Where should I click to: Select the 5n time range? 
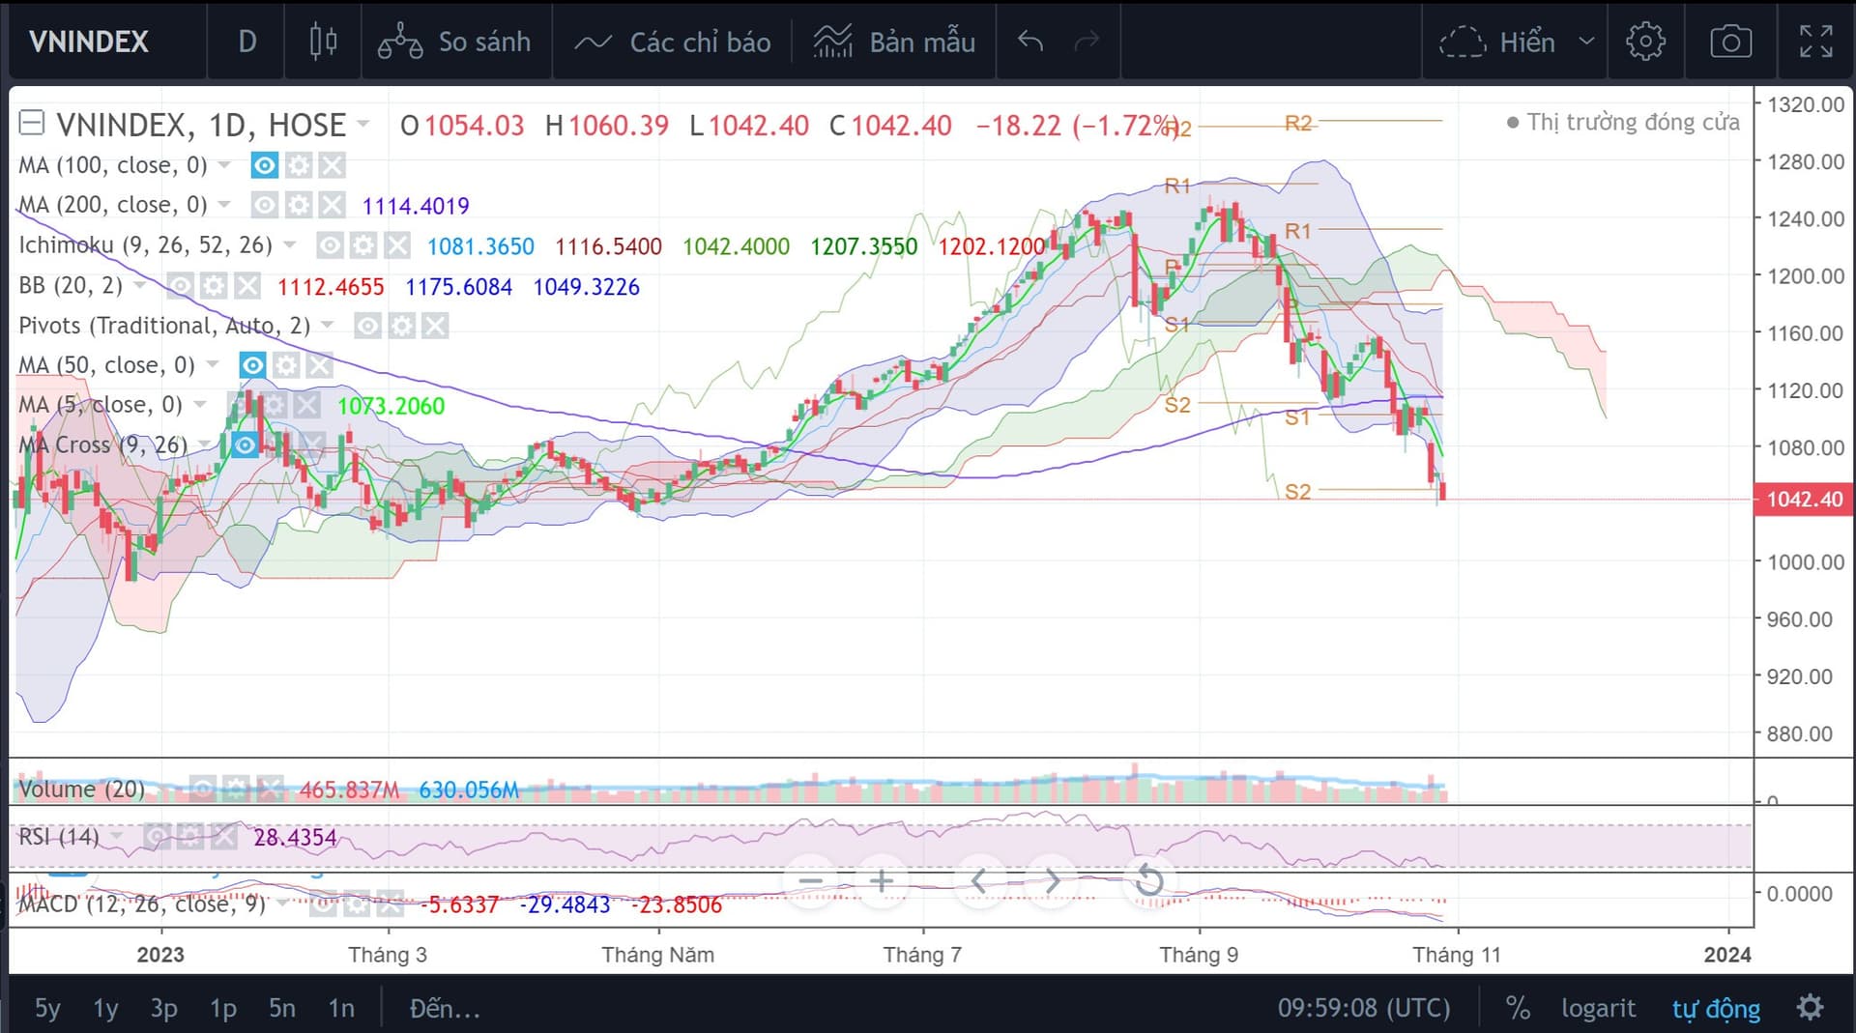[282, 1009]
